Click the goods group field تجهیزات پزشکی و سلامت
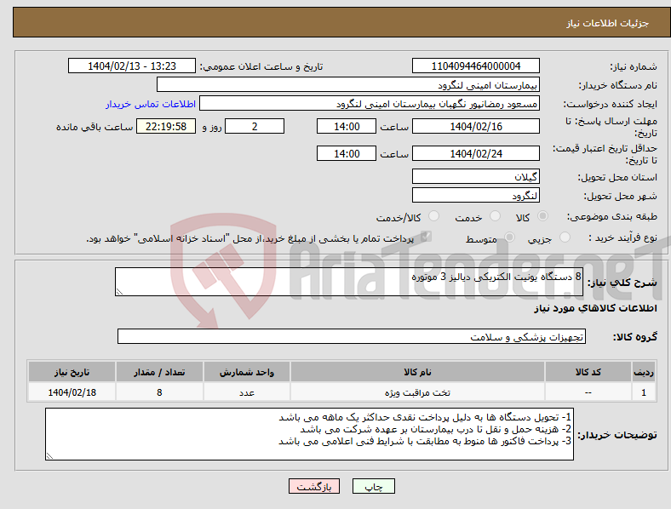 (352, 336)
